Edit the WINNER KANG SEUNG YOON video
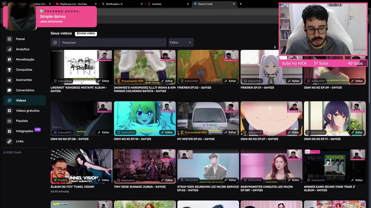 [x=356, y=180]
